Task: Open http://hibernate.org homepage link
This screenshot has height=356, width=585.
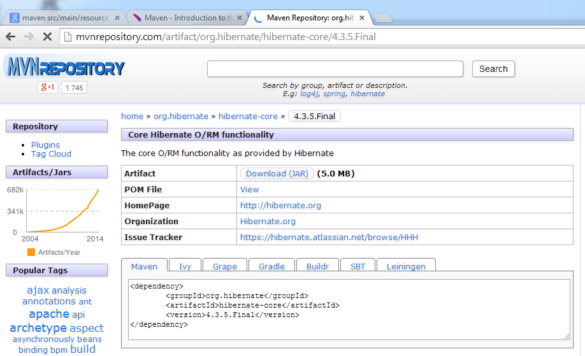Action: pos(280,206)
